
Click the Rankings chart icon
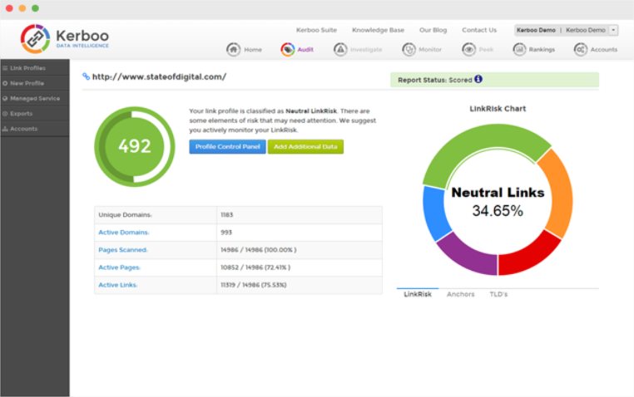(x=519, y=50)
